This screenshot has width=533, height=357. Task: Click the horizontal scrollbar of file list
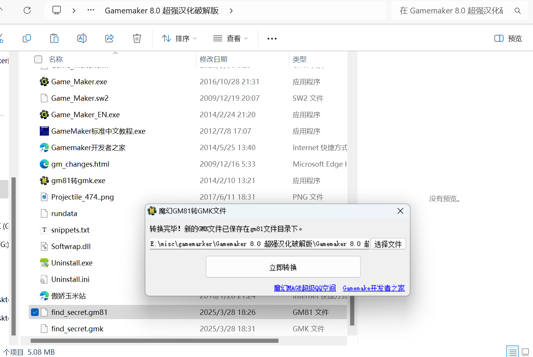[155, 341]
